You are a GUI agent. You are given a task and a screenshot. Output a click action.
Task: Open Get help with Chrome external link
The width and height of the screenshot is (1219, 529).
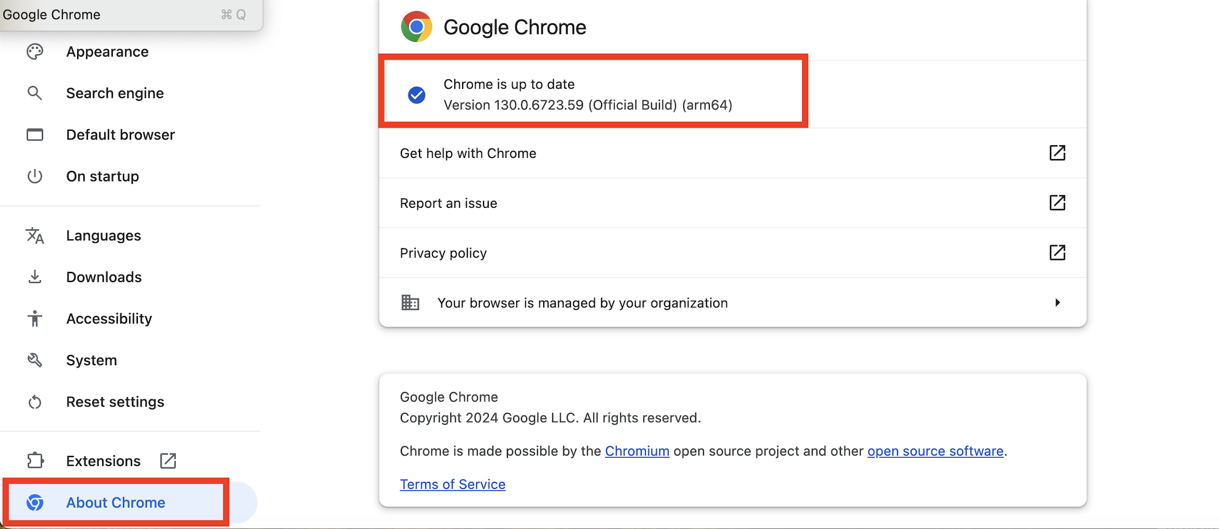[x=1057, y=153]
